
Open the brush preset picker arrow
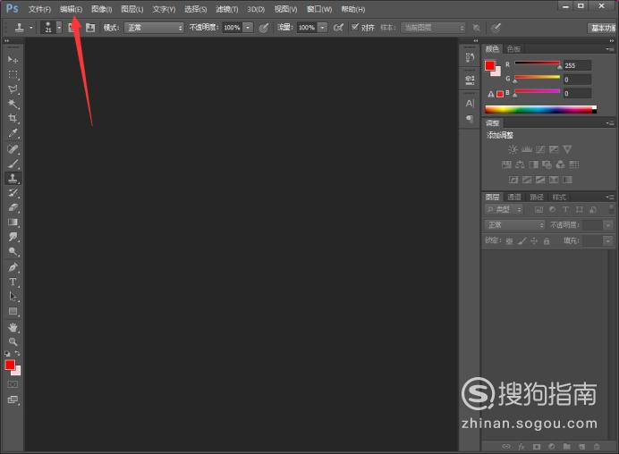59,27
